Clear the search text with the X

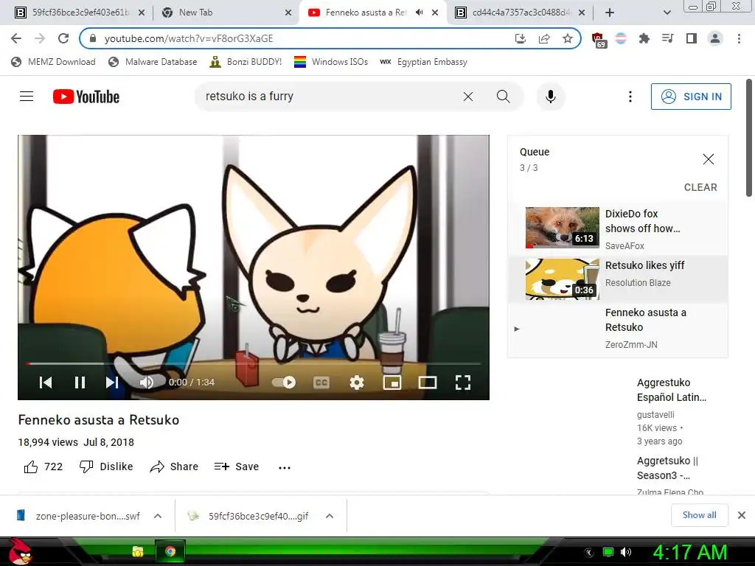(x=468, y=97)
